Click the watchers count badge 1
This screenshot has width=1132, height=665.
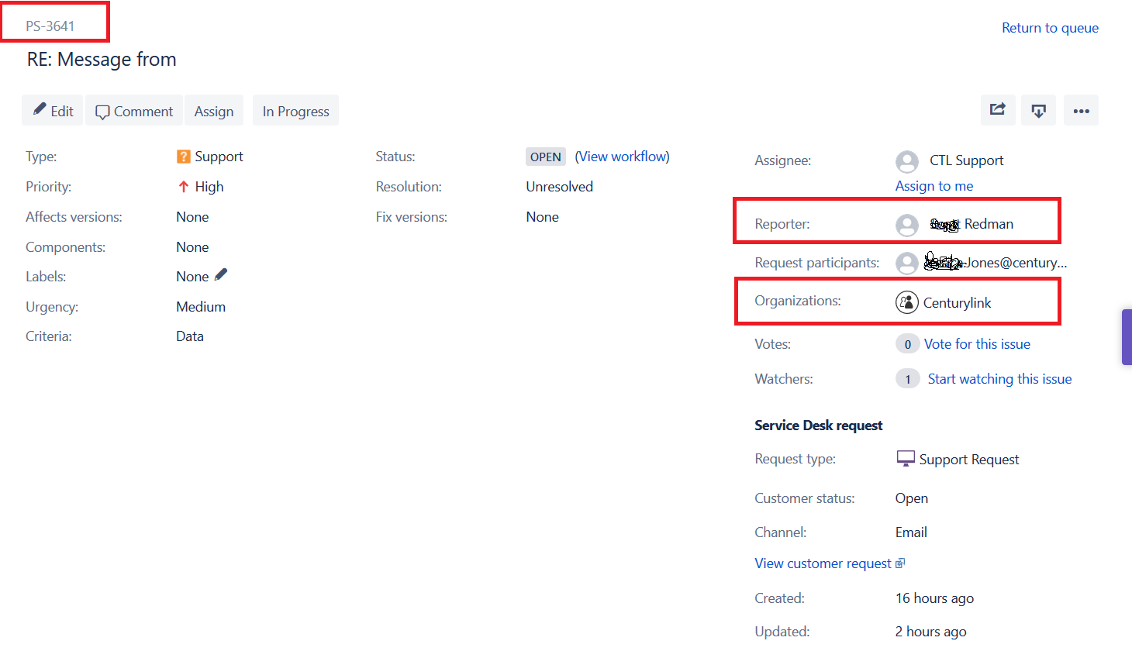click(x=908, y=379)
